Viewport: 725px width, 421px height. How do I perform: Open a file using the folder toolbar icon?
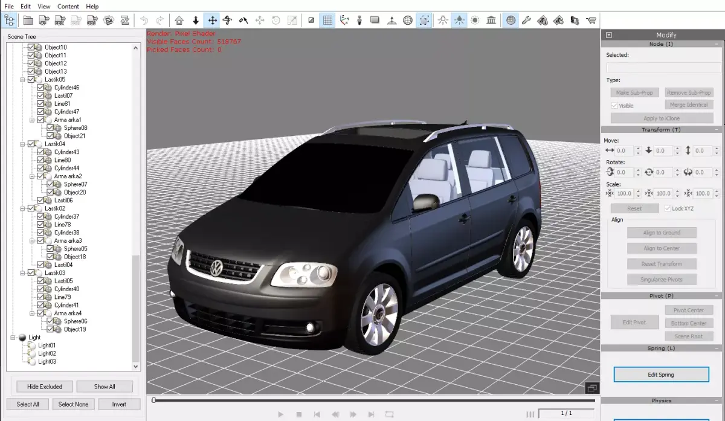coord(28,20)
